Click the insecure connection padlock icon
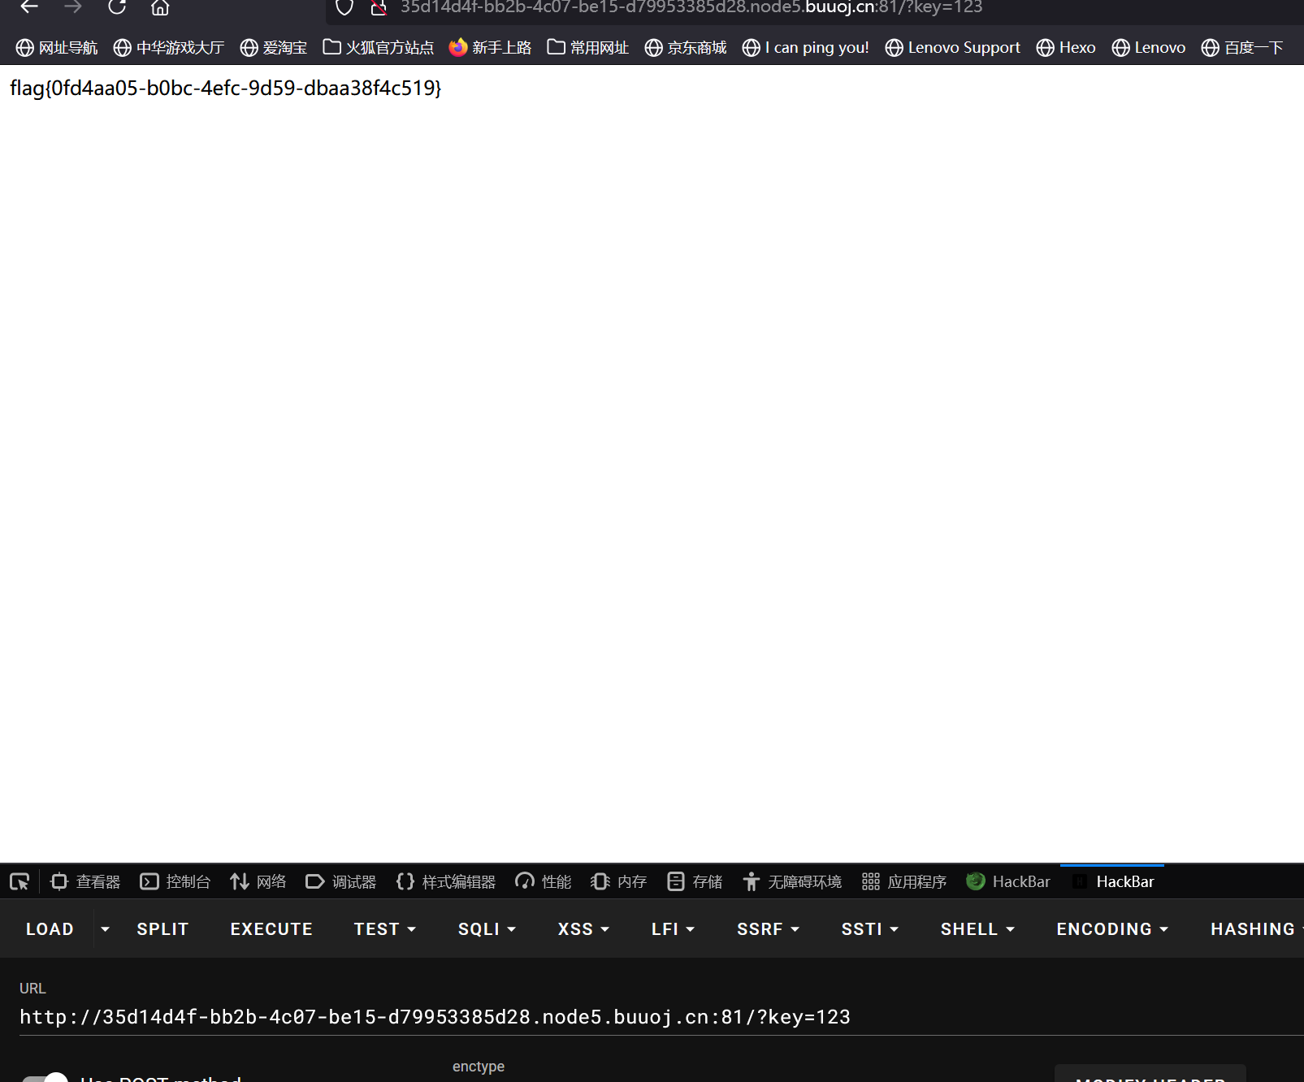The height and width of the screenshot is (1082, 1304). click(x=379, y=8)
